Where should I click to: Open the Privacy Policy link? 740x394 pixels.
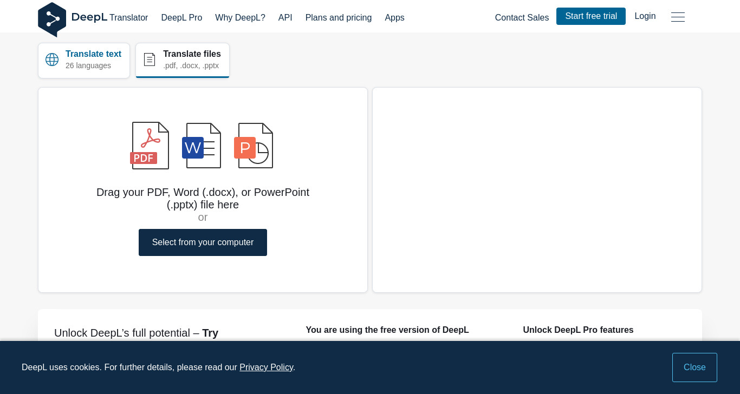pyautogui.click(x=266, y=367)
